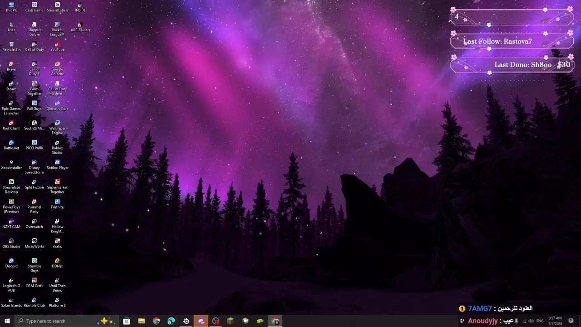Select the StreamLabels desktop shortcut
The height and width of the screenshot is (327, 581).
pos(57,7)
